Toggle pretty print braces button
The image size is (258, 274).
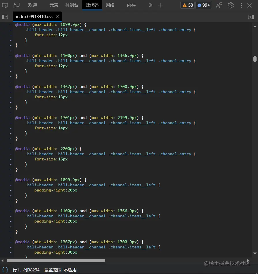pos(5,270)
